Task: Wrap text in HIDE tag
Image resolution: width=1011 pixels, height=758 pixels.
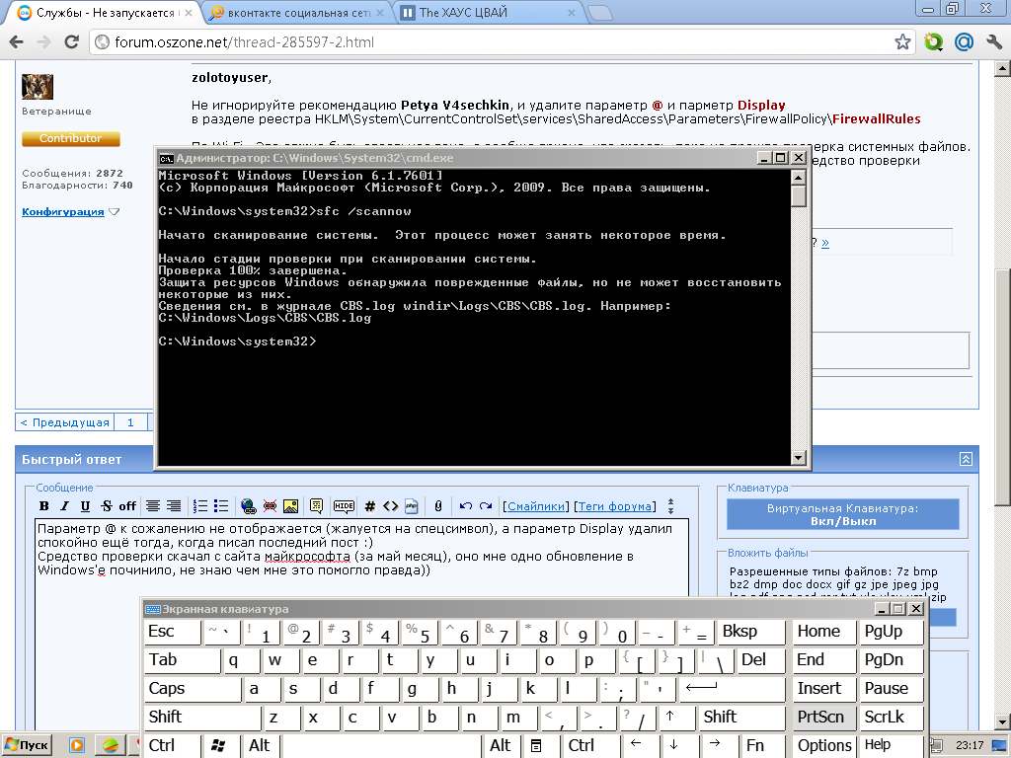Action: tap(344, 506)
